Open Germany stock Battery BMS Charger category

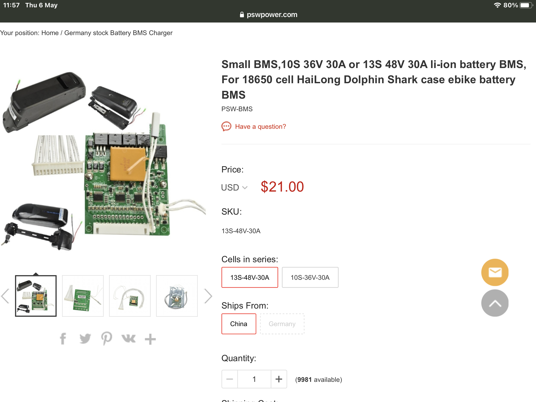click(118, 33)
